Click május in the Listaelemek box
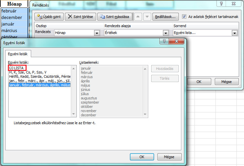244x166 pixels. click(85, 85)
